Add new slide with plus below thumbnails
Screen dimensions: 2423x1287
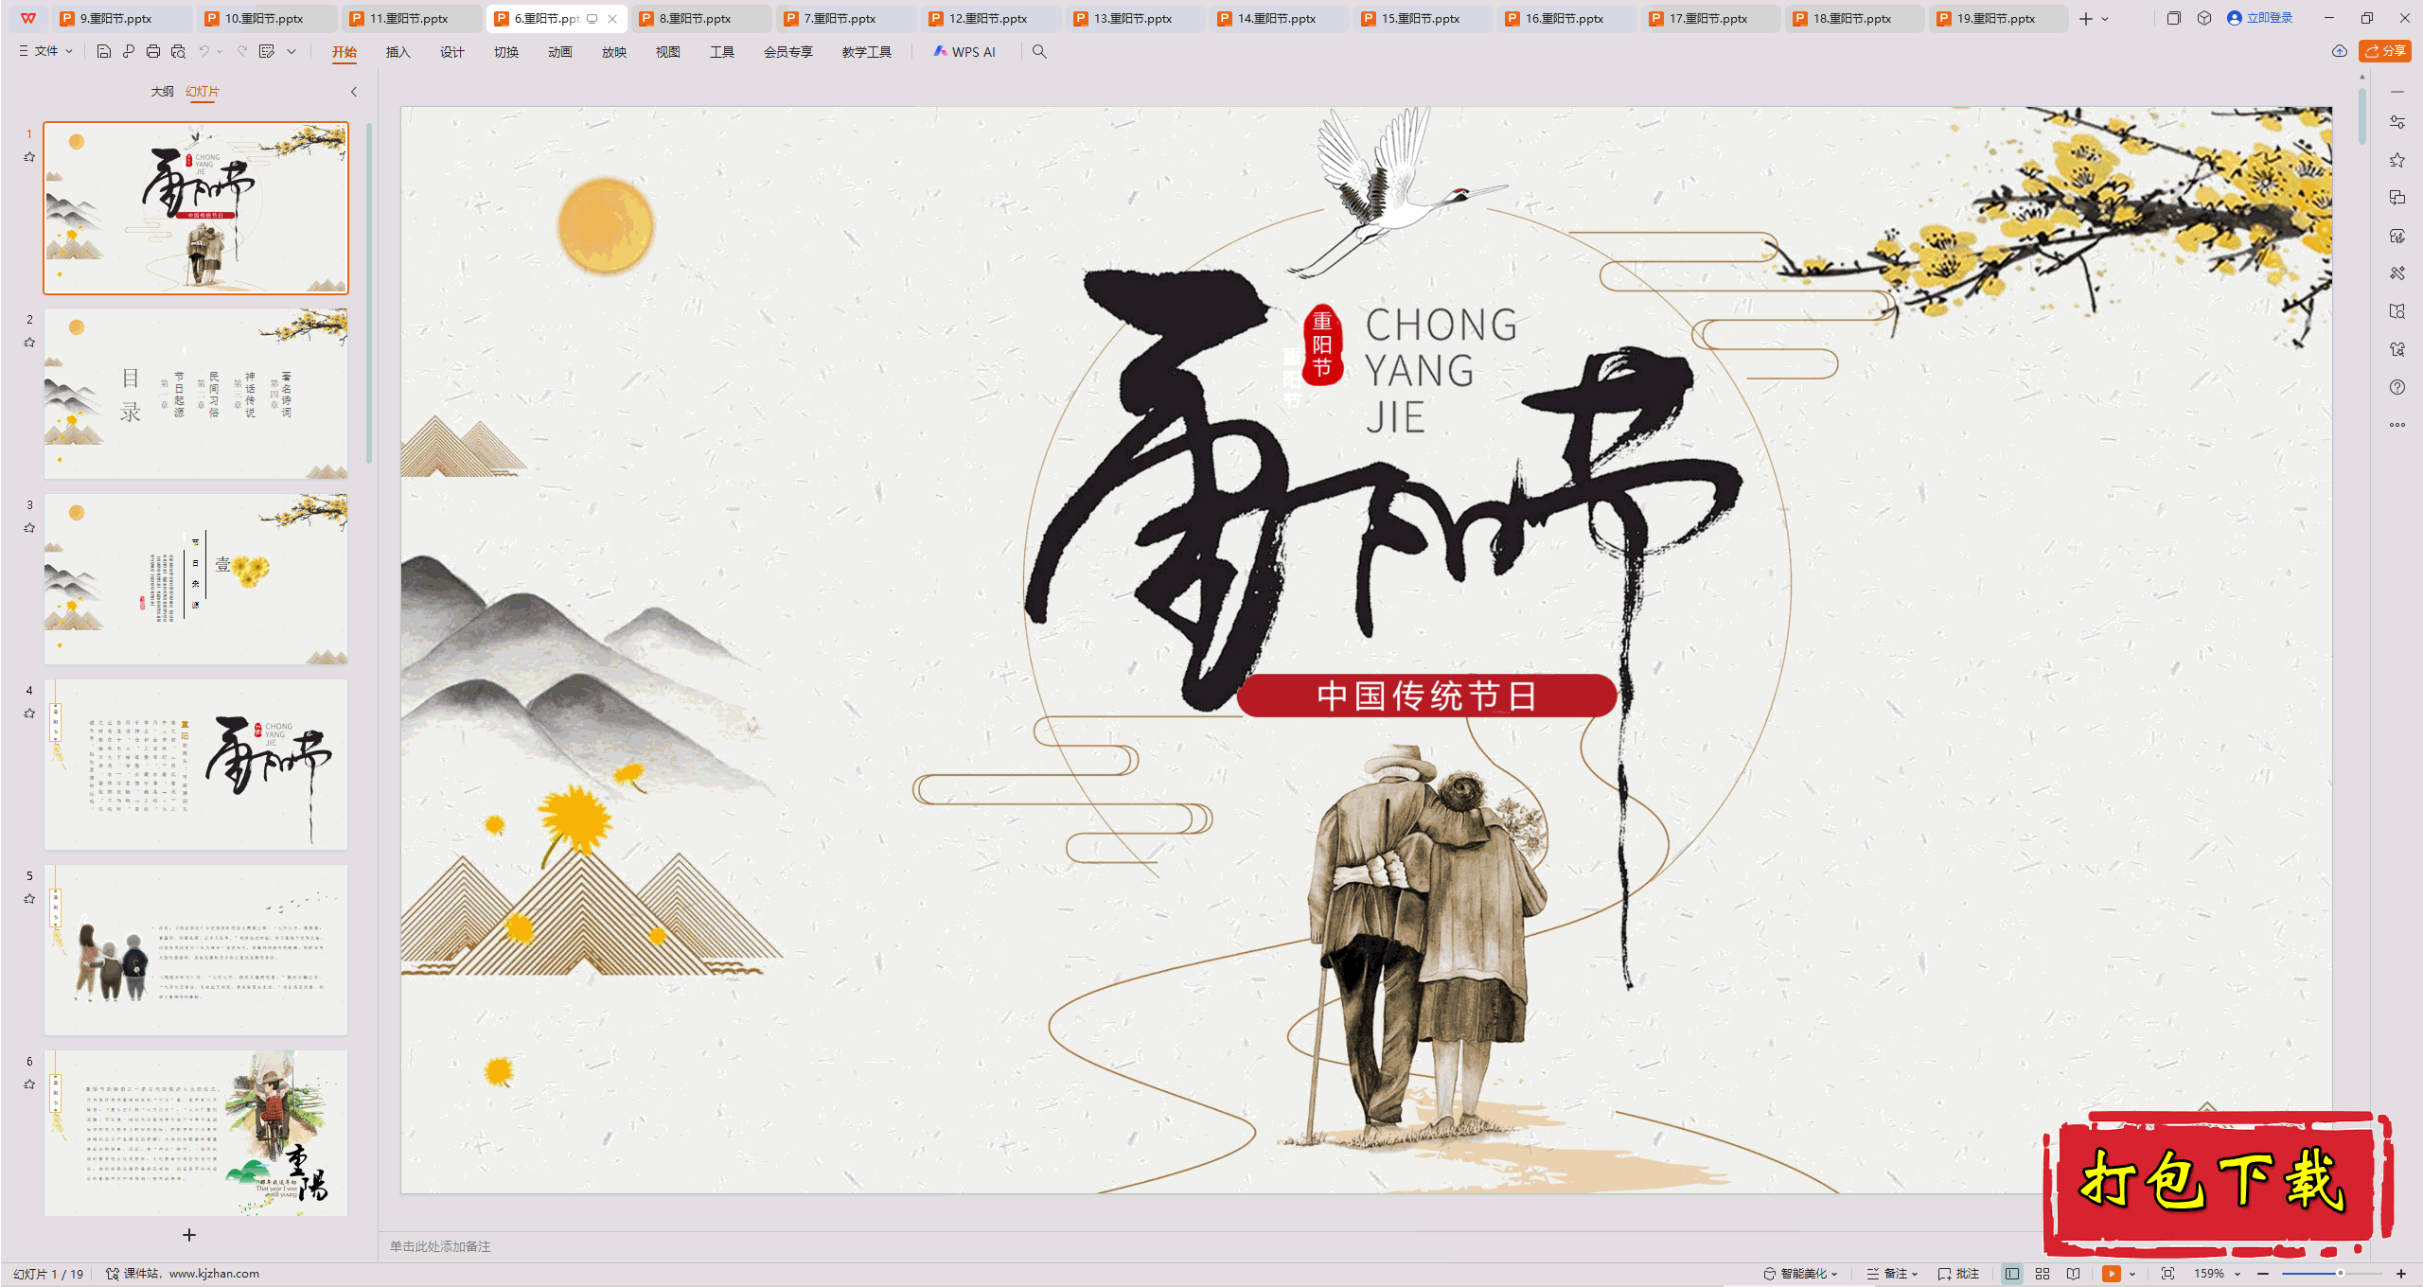tap(189, 1235)
